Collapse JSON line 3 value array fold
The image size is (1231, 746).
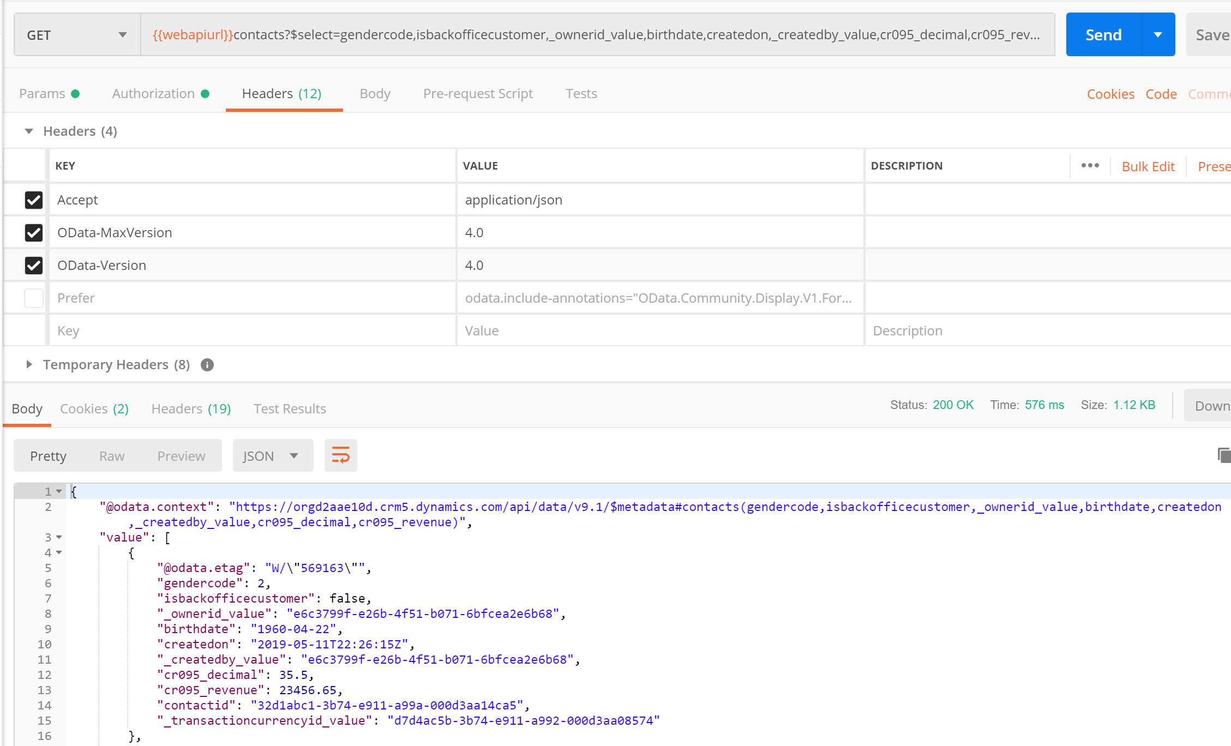(x=59, y=537)
